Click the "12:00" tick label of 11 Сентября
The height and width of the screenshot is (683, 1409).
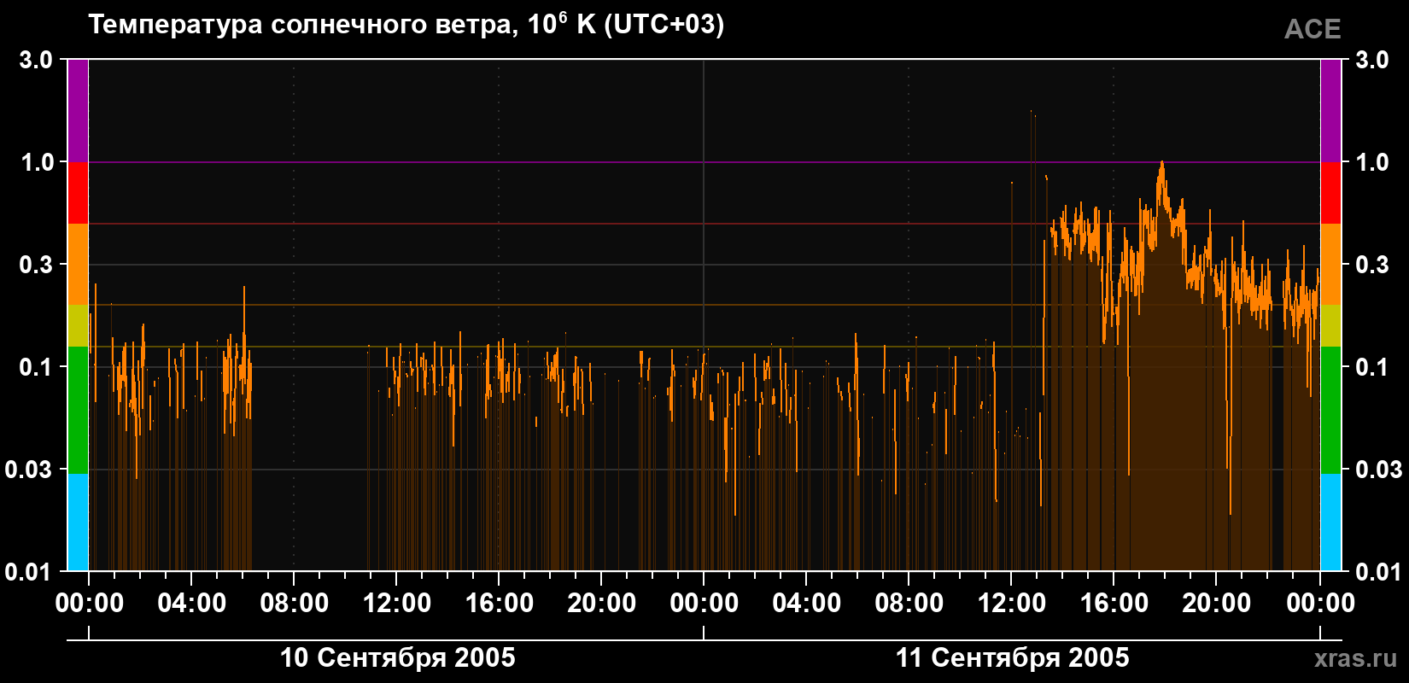click(x=1012, y=604)
